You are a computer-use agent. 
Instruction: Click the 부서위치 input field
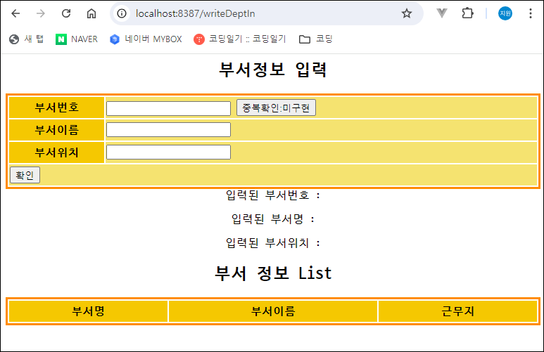pos(169,152)
